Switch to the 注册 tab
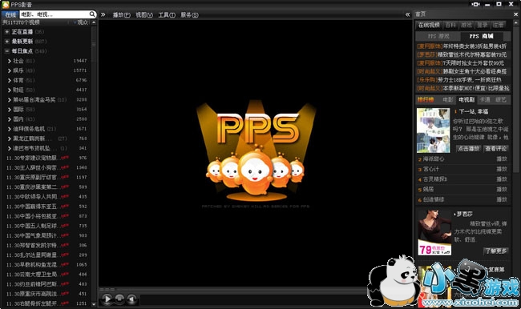The image size is (521, 309). [498, 26]
